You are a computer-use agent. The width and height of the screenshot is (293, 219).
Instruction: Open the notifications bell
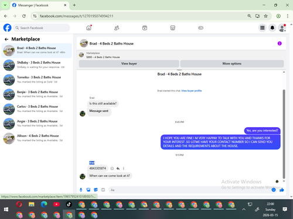[272, 28]
